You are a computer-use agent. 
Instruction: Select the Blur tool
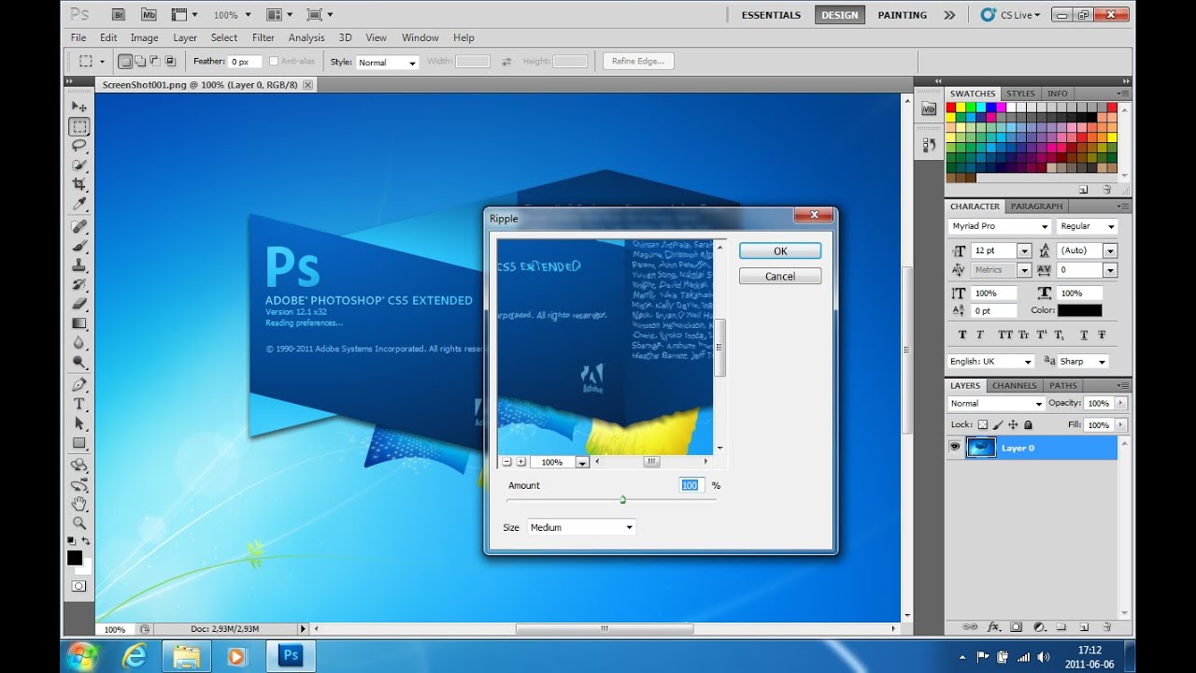click(x=79, y=343)
